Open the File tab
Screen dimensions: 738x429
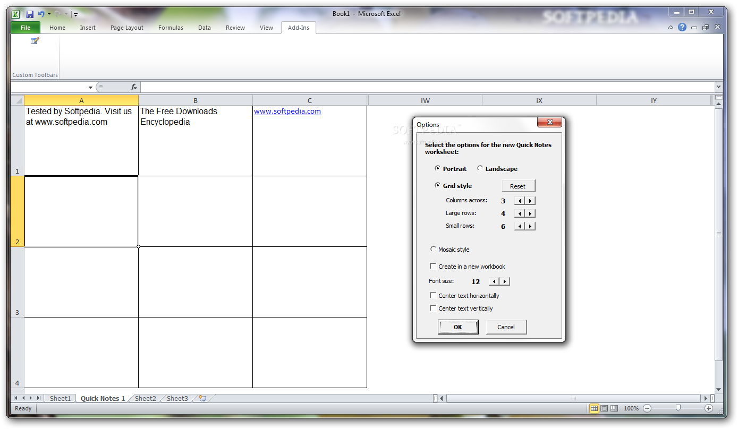[x=26, y=28]
